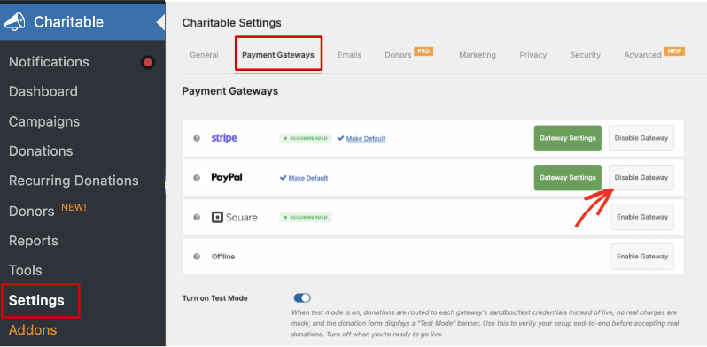The width and height of the screenshot is (707, 347).
Task: Switch to the Emails tab
Action: [x=349, y=55]
